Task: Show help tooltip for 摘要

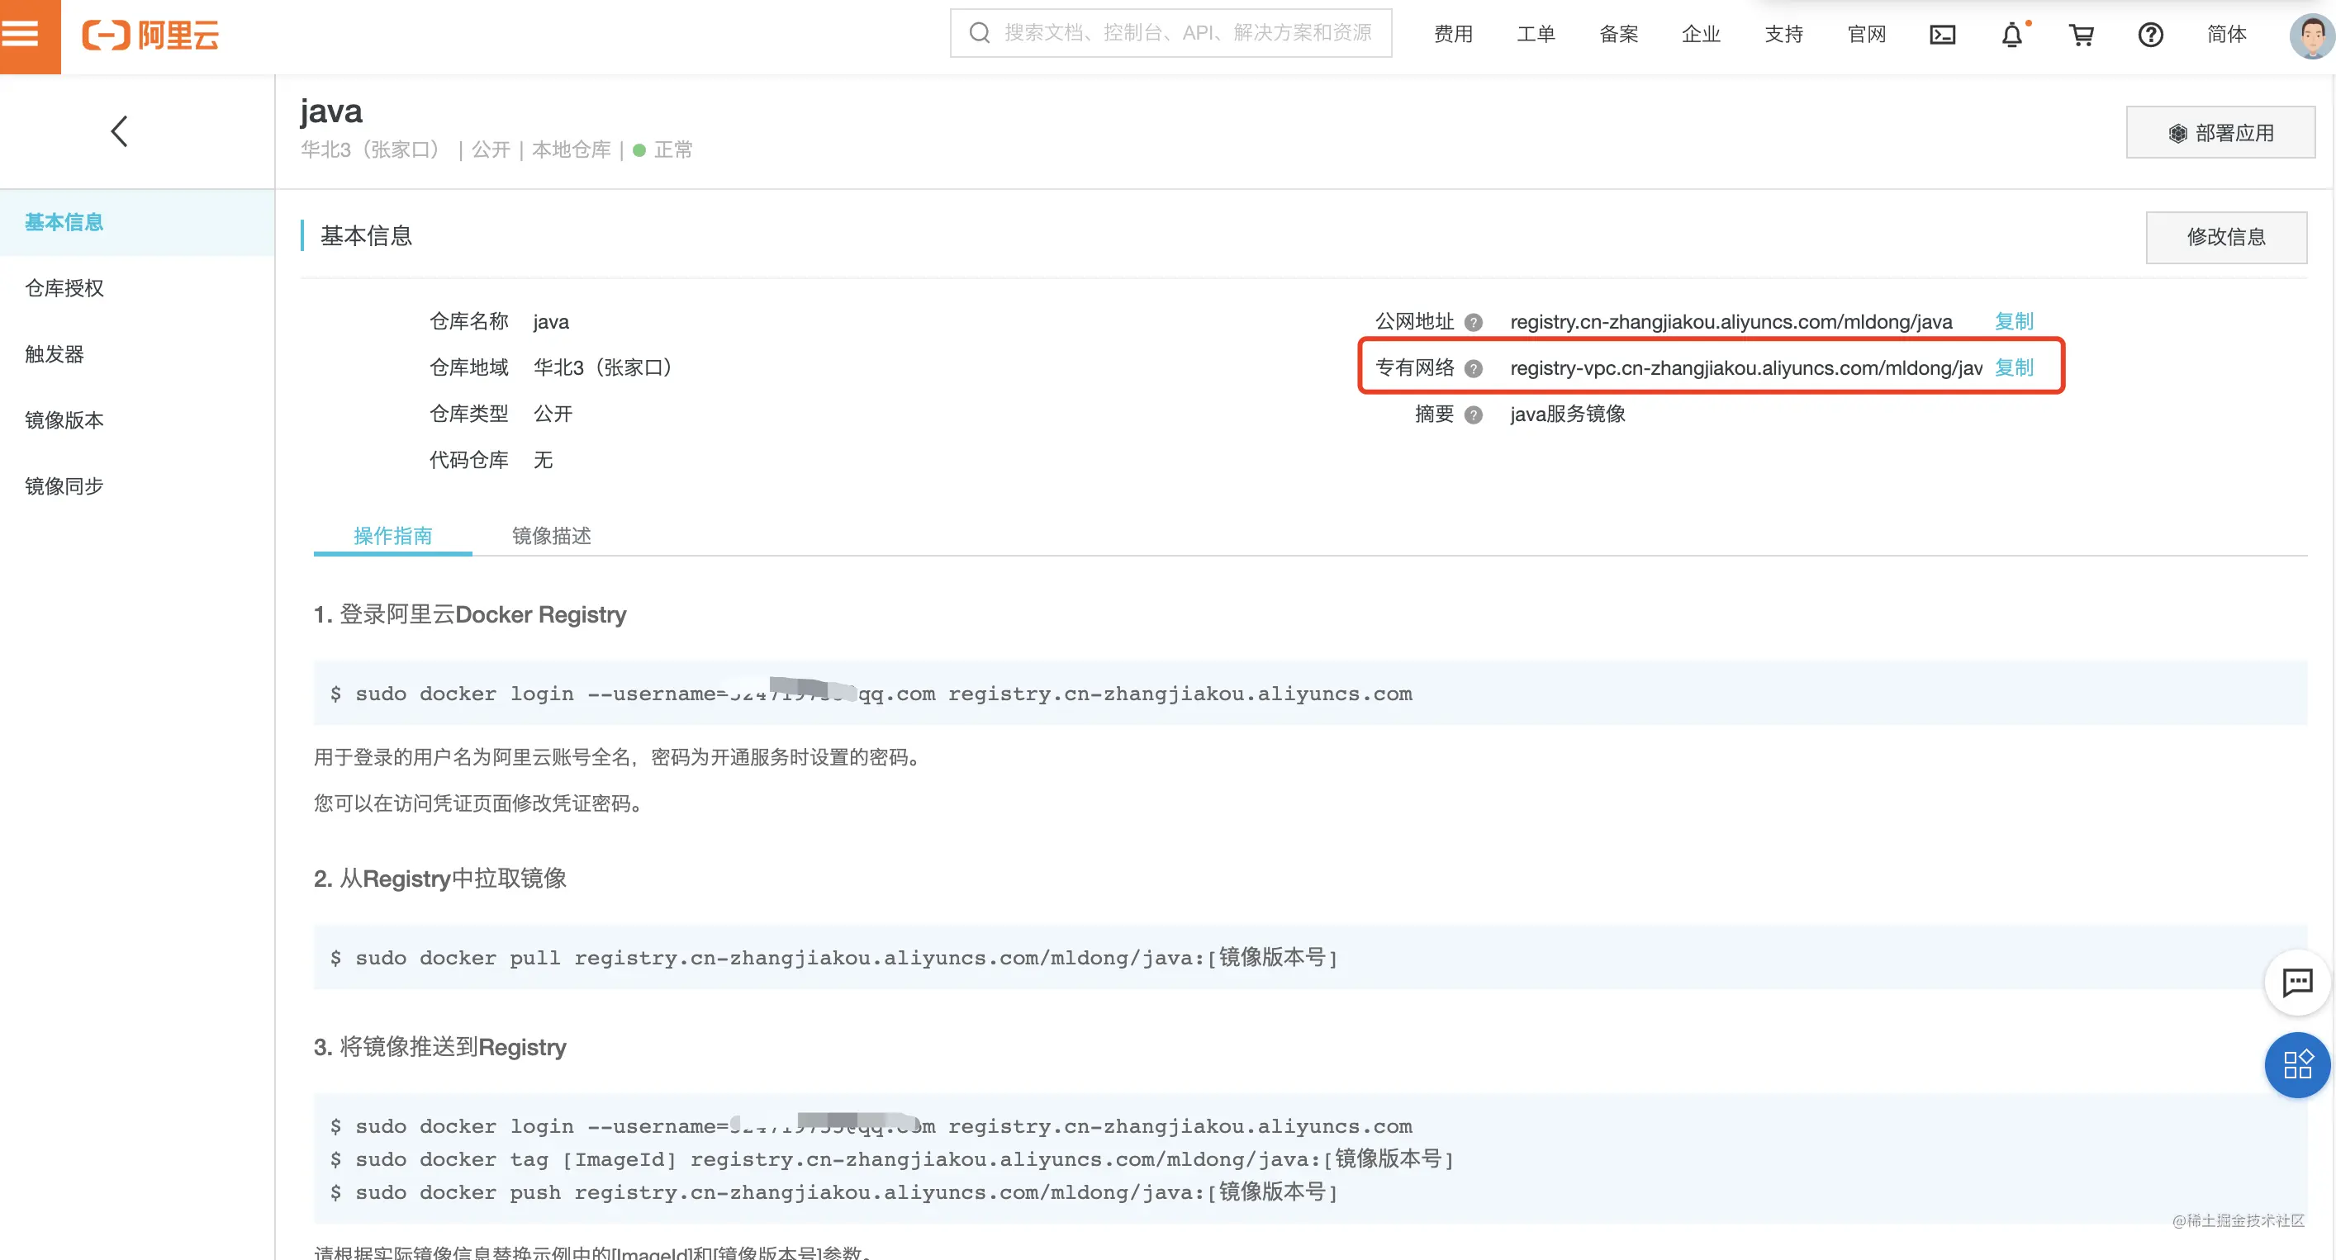Action: pos(1474,415)
